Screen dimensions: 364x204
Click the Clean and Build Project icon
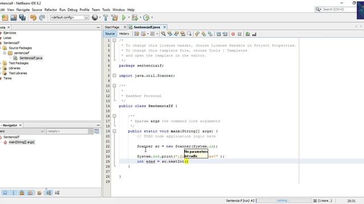(114, 18)
